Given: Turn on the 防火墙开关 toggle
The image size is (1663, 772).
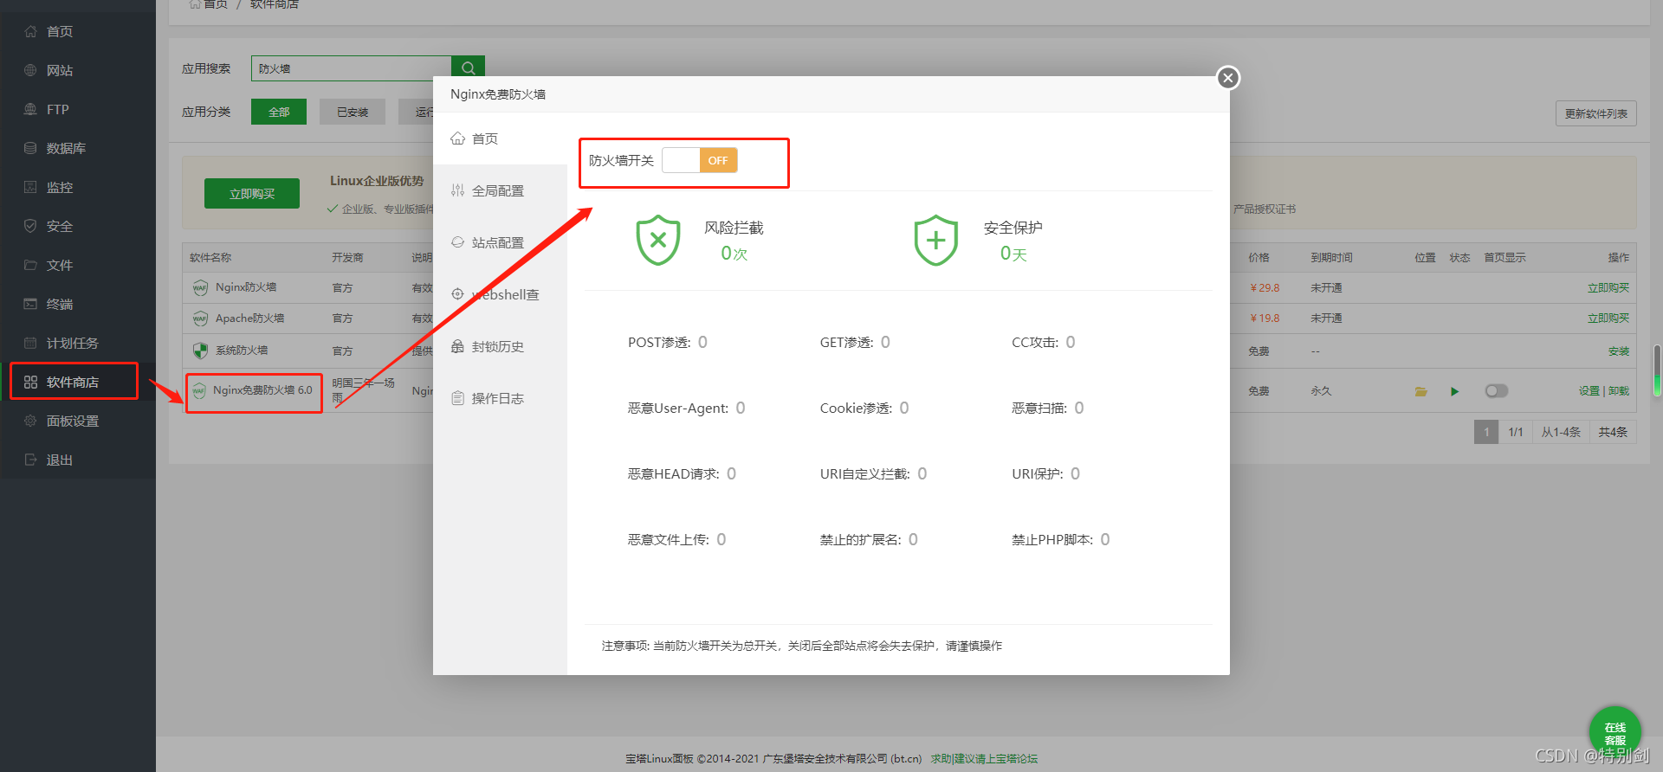Looking at the screenshot, I should pos(700,160).
